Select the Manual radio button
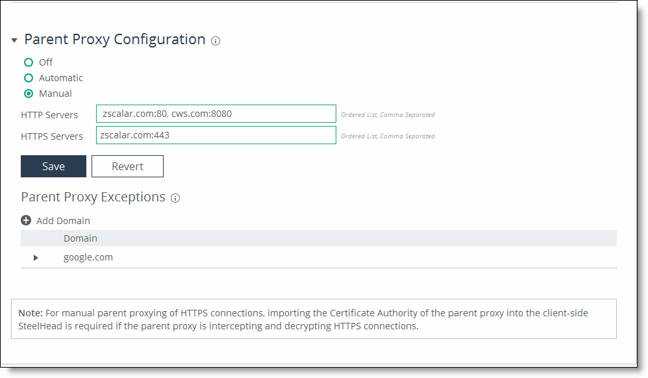Screen dimensions: 648x378 coord(29,94)
